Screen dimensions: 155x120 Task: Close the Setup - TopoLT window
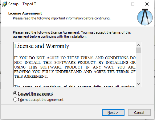(147, 4)
